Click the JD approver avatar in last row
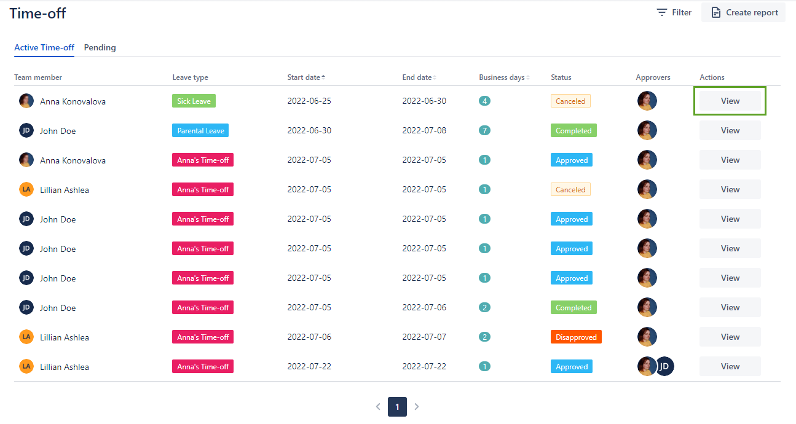The width and height of the screenshot is (796, 424). 665,366
